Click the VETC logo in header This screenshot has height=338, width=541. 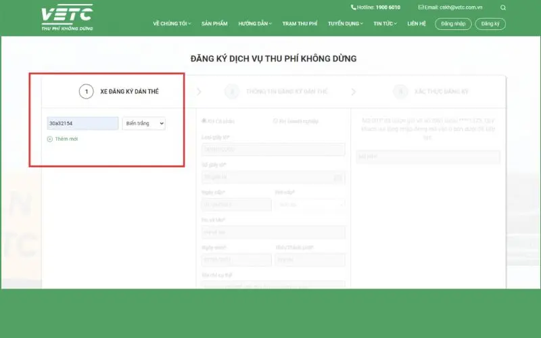(67, 17)
